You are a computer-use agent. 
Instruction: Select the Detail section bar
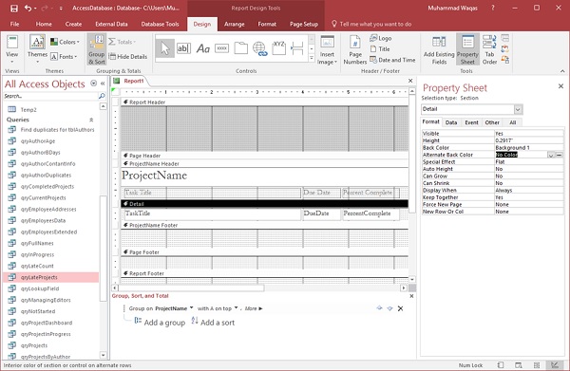[265, 204]
